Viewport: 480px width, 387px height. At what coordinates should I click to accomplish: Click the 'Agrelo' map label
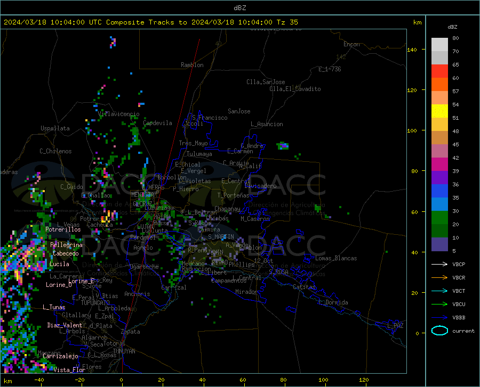143,248
